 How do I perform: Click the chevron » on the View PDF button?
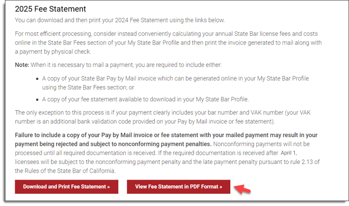[221, 187]
